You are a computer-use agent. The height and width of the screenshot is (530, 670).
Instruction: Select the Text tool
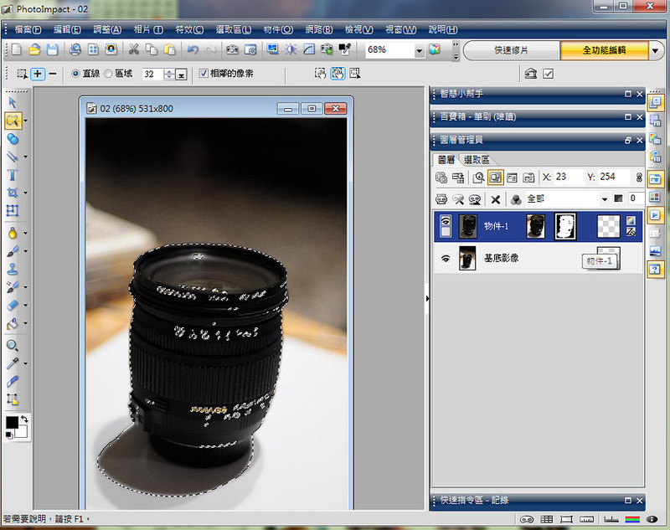[x=12, y=175]
